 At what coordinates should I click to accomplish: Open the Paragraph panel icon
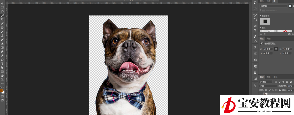255,30
